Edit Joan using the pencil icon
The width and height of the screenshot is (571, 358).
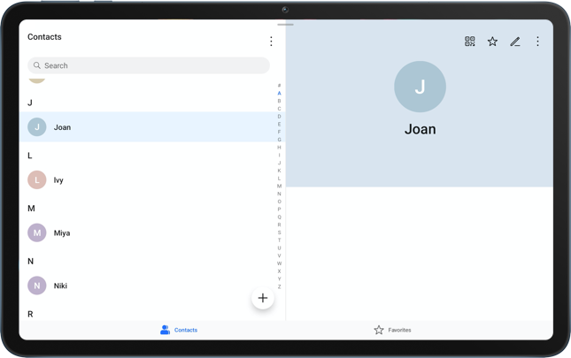coord(515,42)
